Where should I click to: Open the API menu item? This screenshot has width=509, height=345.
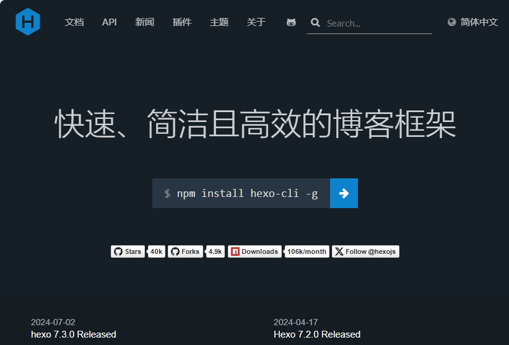[x=110, y=22]
